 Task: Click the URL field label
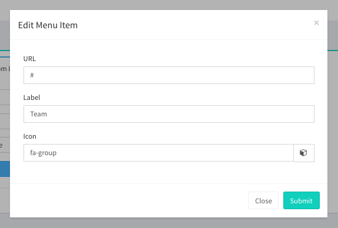(x=29, y=59)
